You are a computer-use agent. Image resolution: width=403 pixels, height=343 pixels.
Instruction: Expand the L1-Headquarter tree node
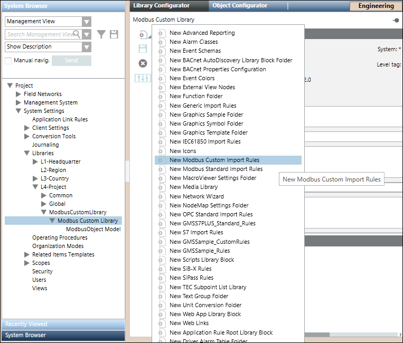pyautogui.click(x=35, y=161)
